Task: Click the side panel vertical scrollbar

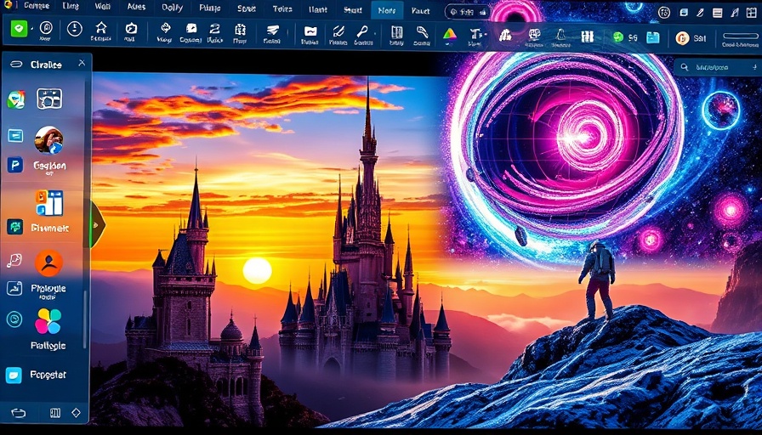Action: tap(86, 319)
